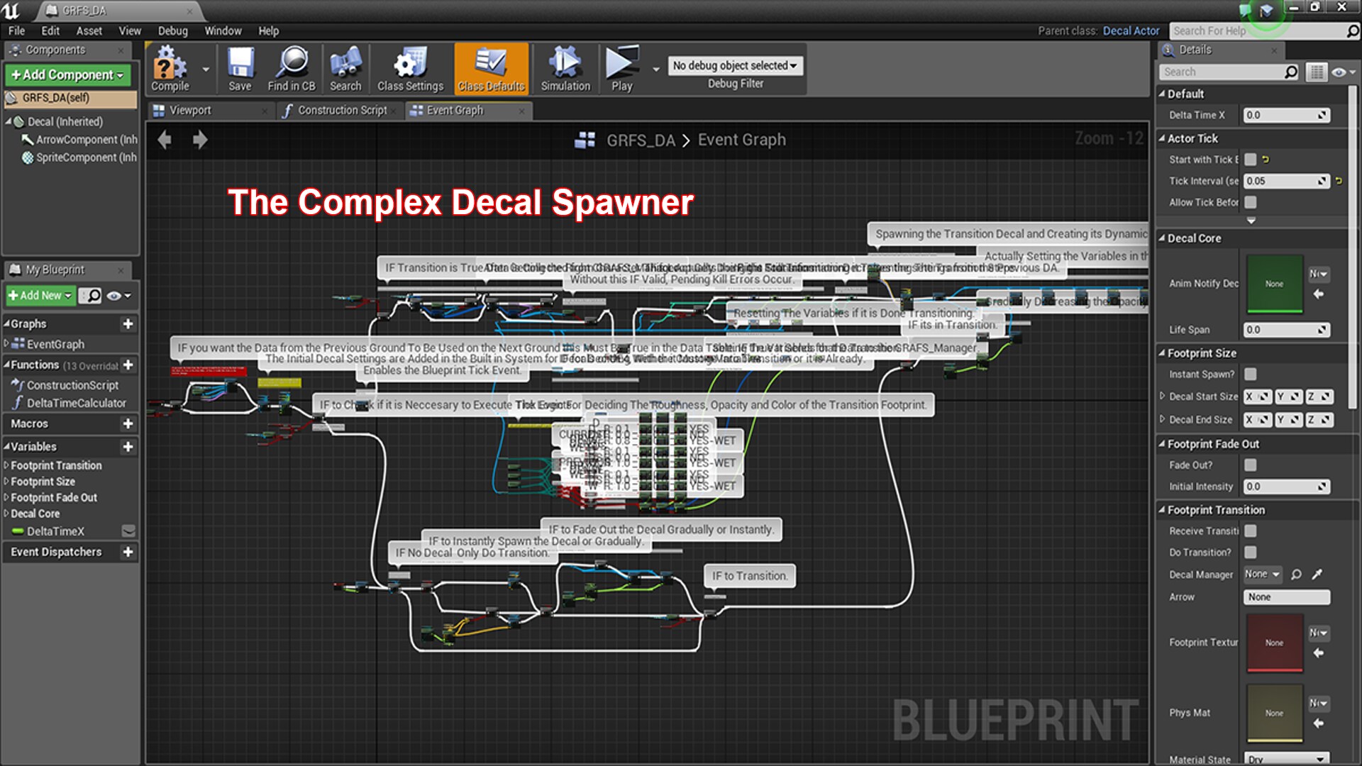The height and width of the screenshot is (766, 1362).
Task: Open Details property matrix grid icon
Action: [x=1317, y=72]
